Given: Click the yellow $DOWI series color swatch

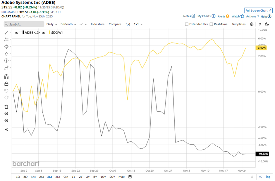Looking at the screenshot, I should (50, 32).
